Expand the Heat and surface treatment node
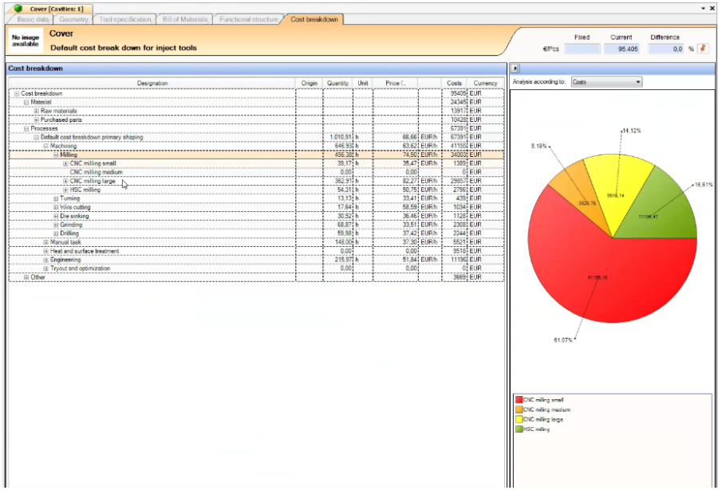The image size is (718, 490). (x=47, y=251)
